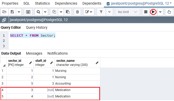Expand the filter options dropdown arrow
The image size is (174, 101).
109,12
